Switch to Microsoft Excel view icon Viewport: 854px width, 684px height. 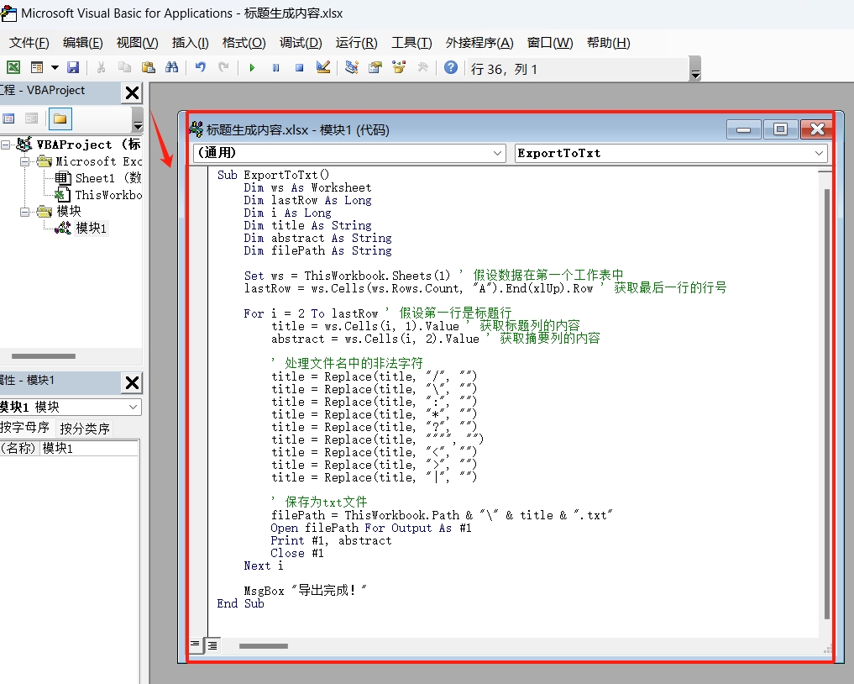tap(13, 67)
